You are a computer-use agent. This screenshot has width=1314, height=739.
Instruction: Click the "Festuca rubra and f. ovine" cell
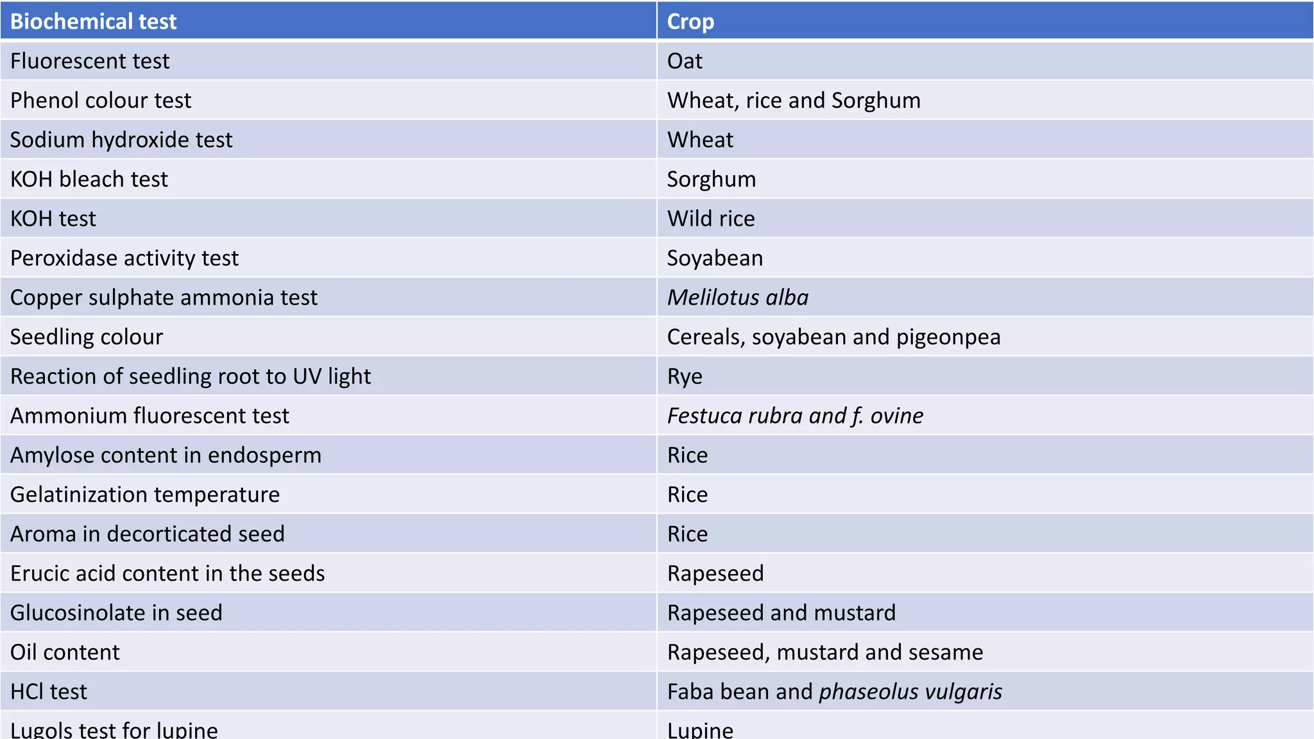point(795,416)
